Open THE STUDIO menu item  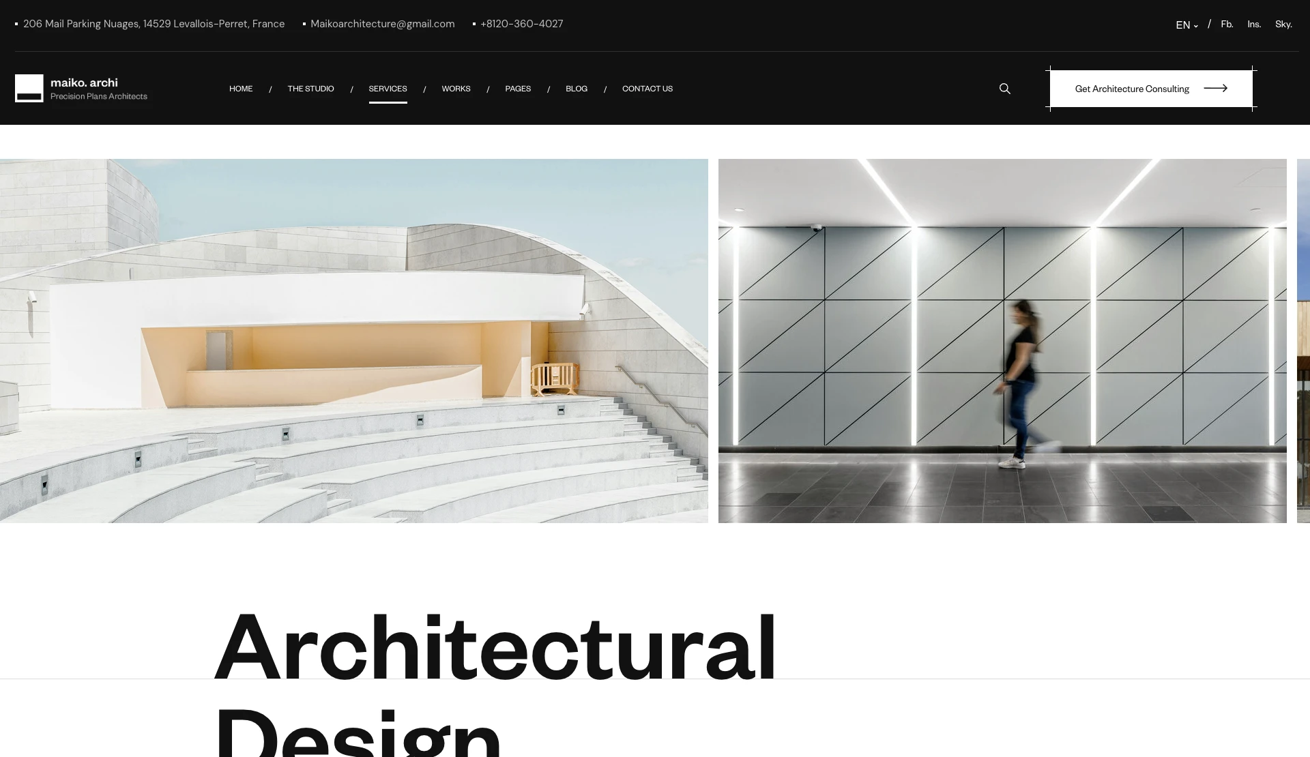[310, 89]
